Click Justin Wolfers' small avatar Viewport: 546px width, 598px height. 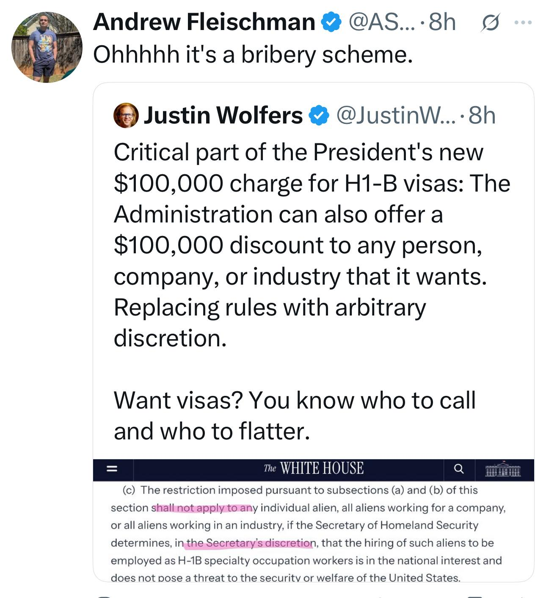tap(126, 115)
